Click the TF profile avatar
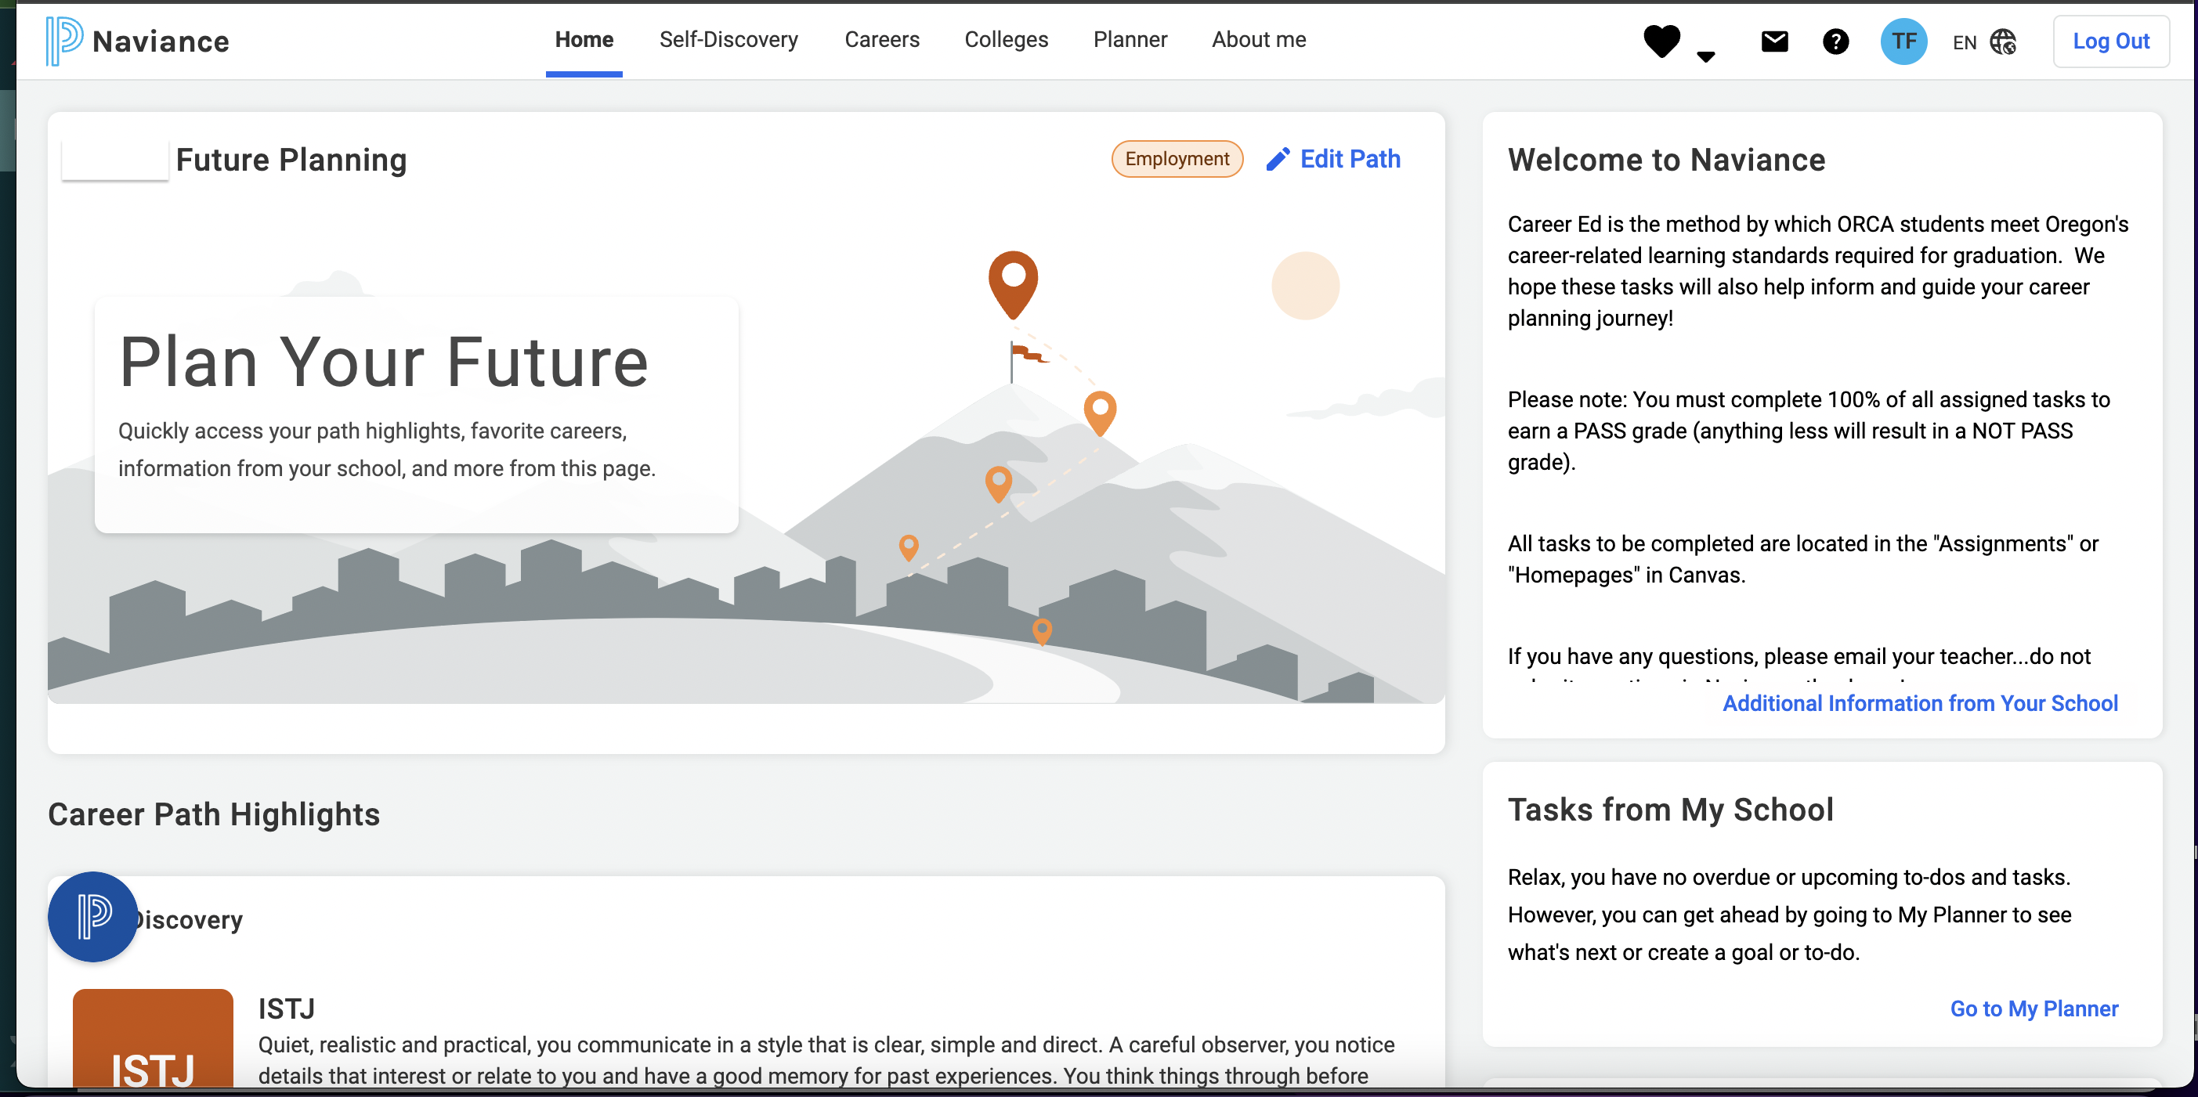This screenshot has height=1097, width=2198. coord(1903,41)
